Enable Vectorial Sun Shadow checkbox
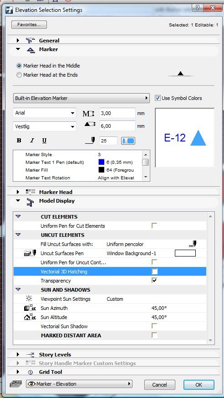This screenshot has width=224, height=398. point(154,326)
